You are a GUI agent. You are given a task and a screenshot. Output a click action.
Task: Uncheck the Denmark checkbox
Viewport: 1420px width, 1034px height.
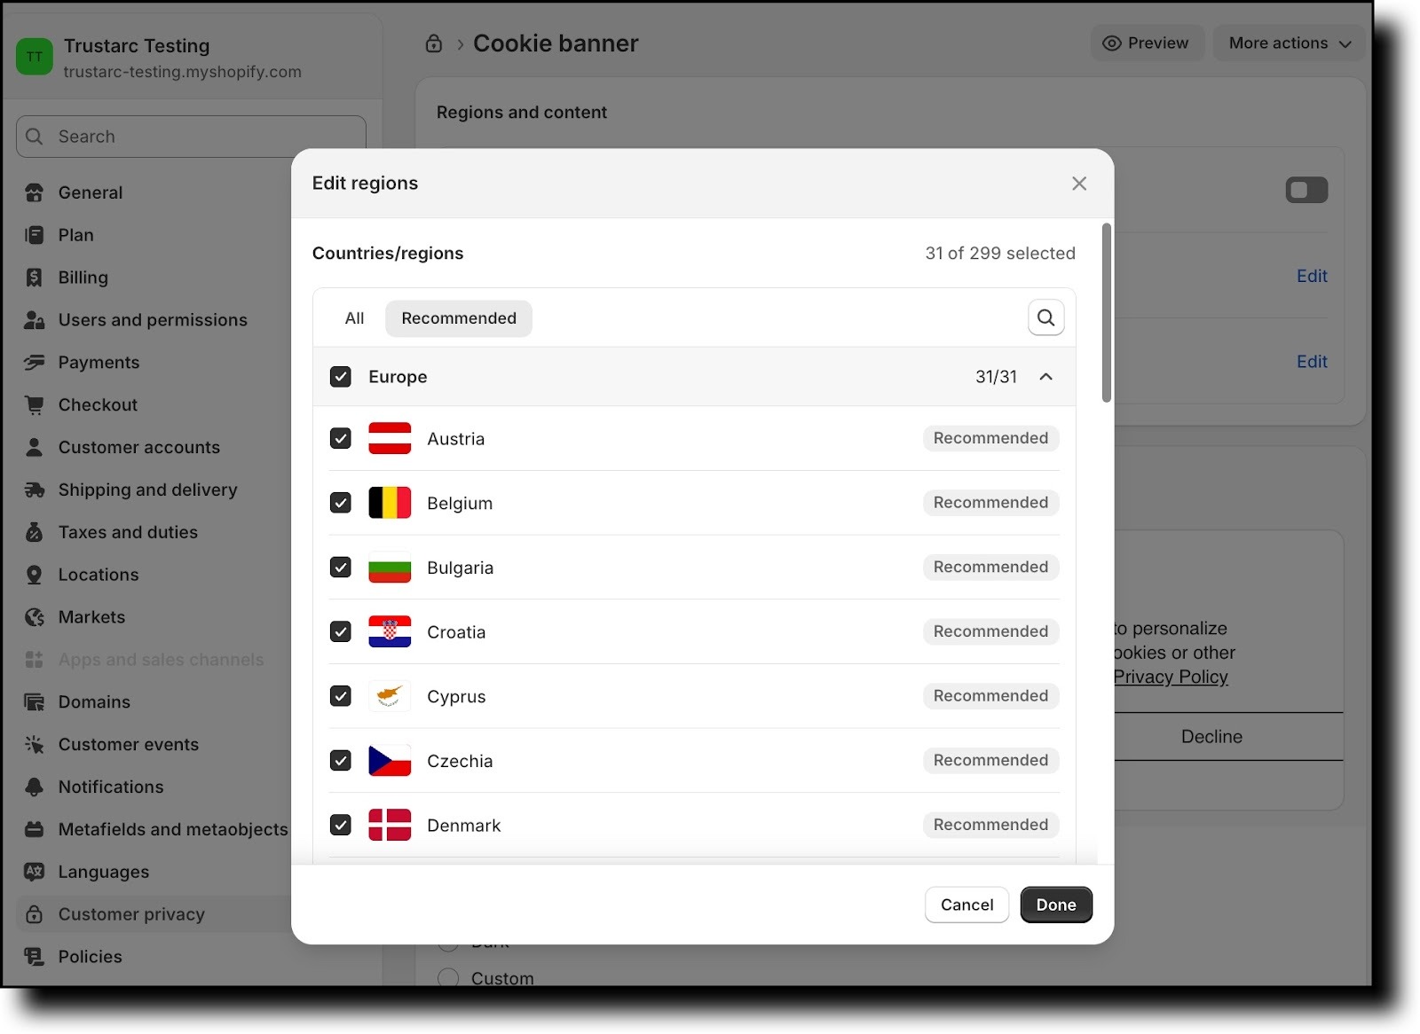(341, 825)
